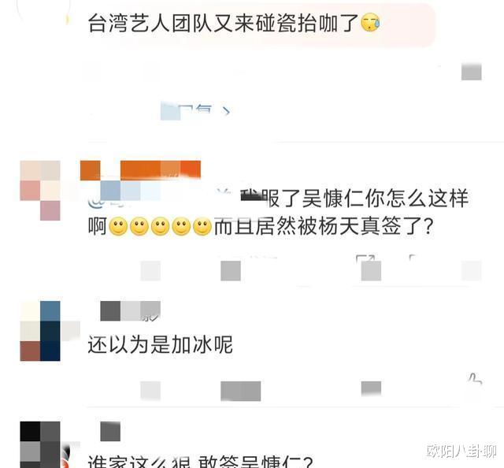Tap the blurred timestamp block under the 杨天真 comment

[x=150, y=271]
